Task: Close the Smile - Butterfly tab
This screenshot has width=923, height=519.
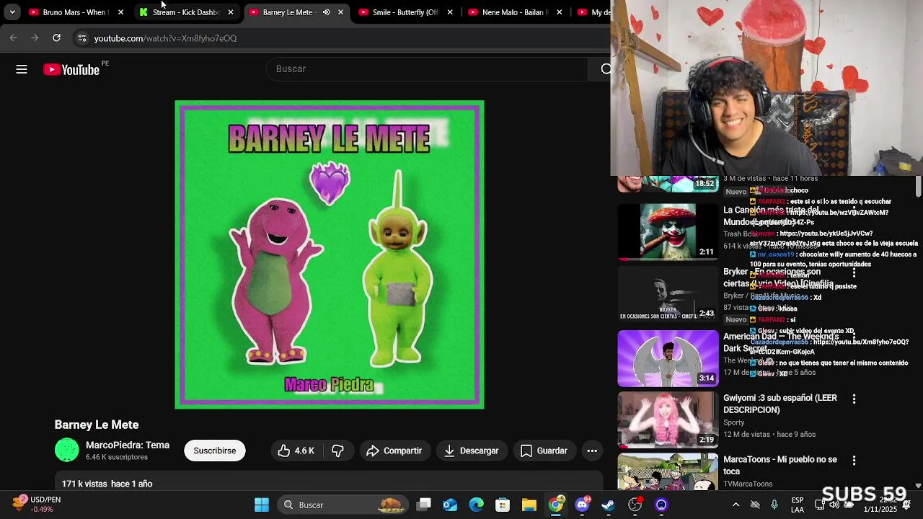Action: (450, 12)
